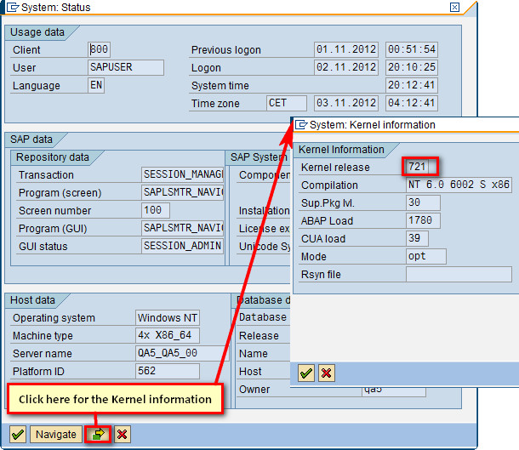Click the Time zone field CET
Screen dimensions: 519x450
286,104
